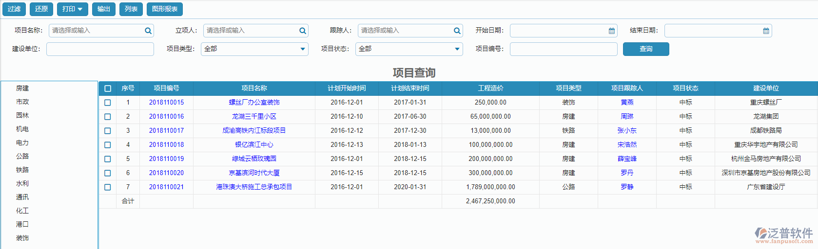Open calendar icon for 结束日期
The height and width of the screenshot is (249, 818).
(766, 31)
